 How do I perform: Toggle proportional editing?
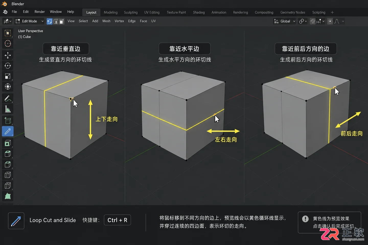tap(330, 21)
